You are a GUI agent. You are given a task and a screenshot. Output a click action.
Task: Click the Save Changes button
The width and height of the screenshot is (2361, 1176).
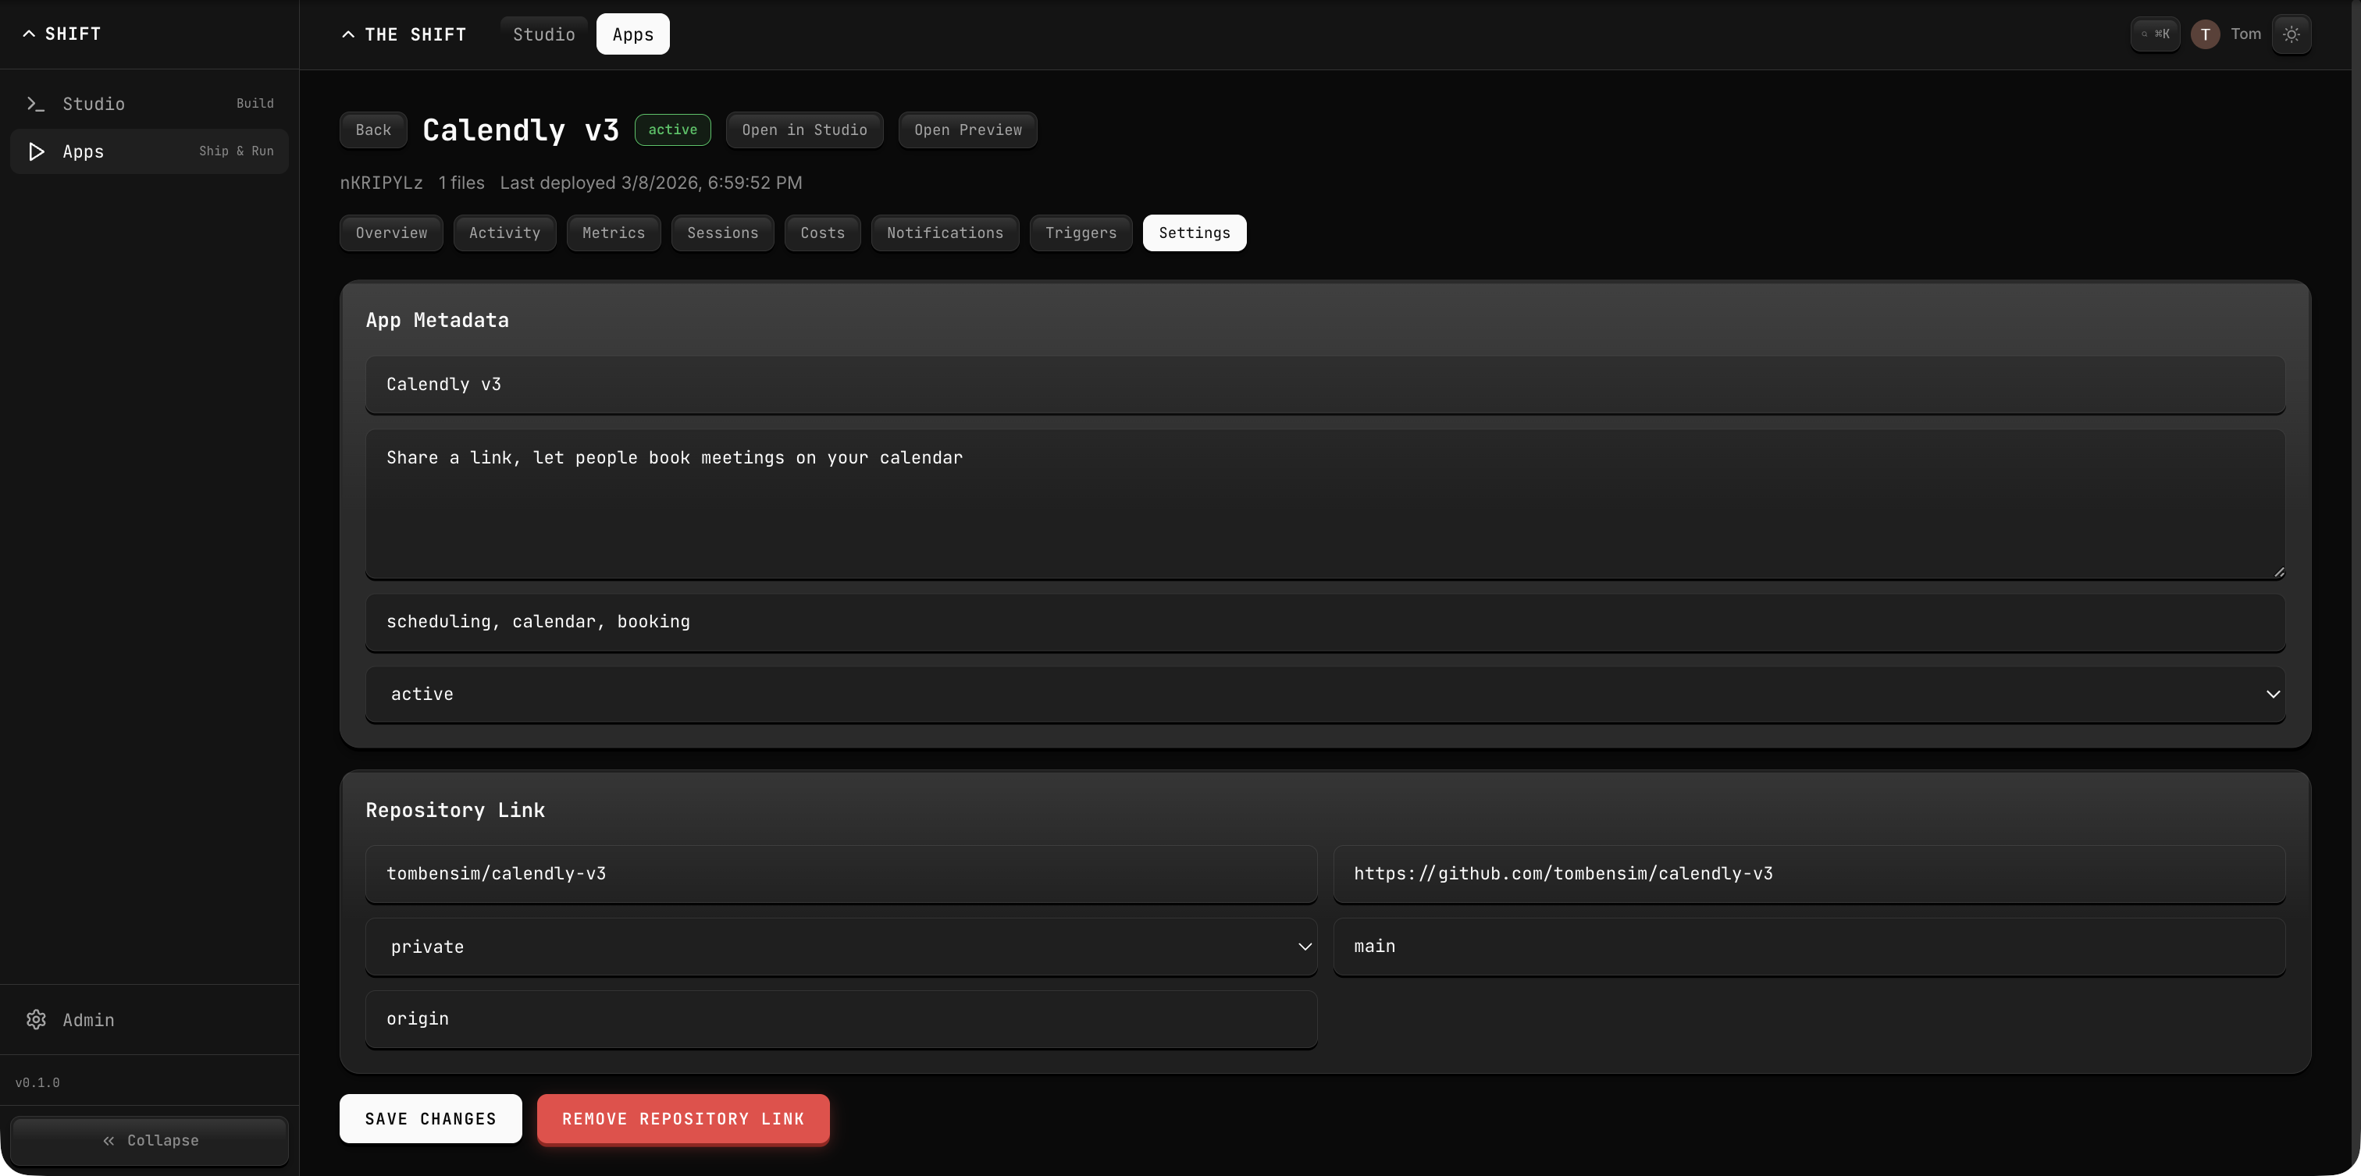(430, 1118)
